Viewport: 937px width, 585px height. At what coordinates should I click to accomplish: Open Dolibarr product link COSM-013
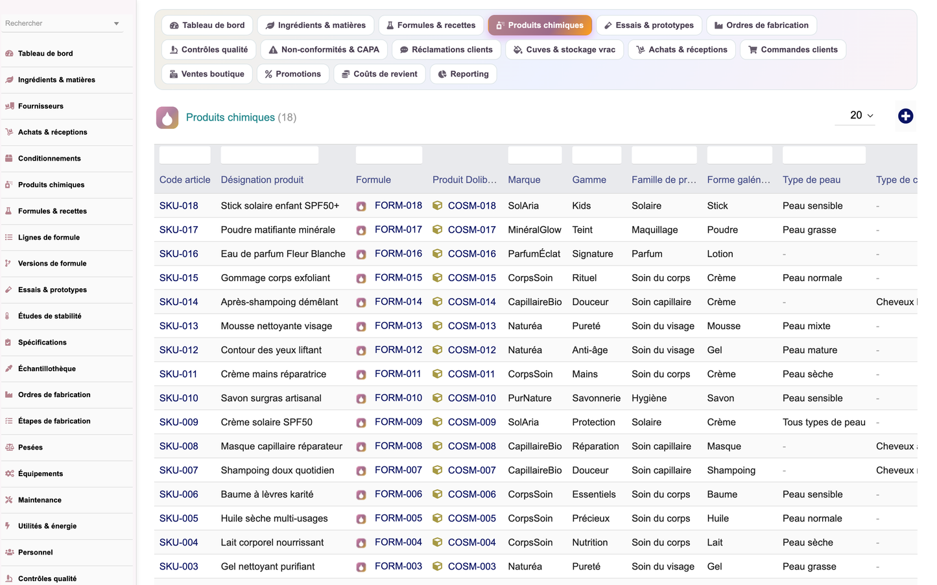coord(472,326)
